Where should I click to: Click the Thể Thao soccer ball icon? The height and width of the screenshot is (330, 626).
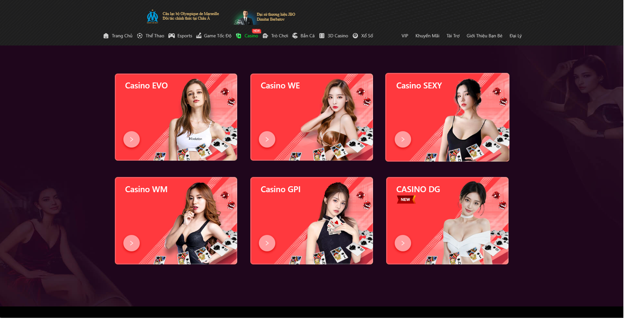coord(140,36)
